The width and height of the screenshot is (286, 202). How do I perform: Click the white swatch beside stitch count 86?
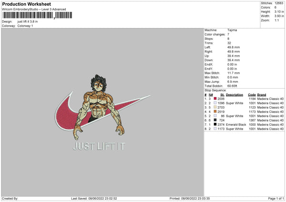click(x=215, y=116)
